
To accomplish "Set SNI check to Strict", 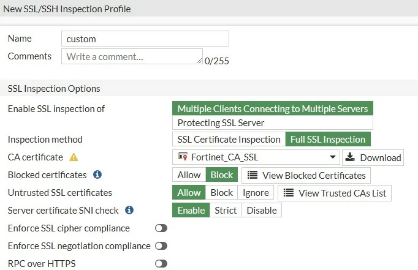I will [226, 210].
